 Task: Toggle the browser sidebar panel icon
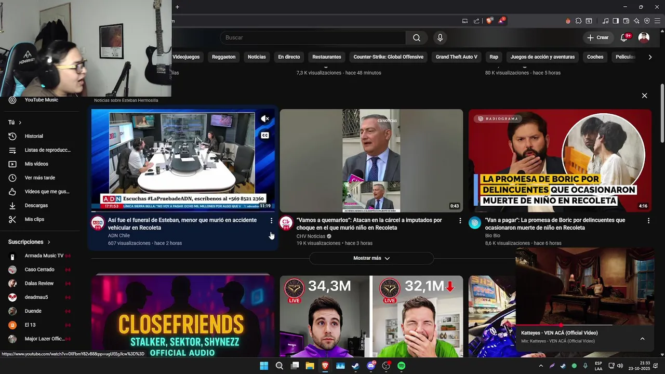point(616,21)
